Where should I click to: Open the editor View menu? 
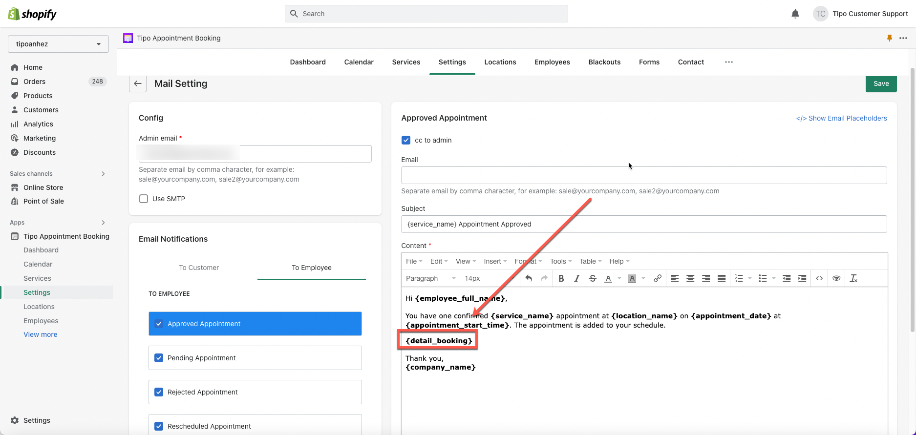(x=466, y=261)
